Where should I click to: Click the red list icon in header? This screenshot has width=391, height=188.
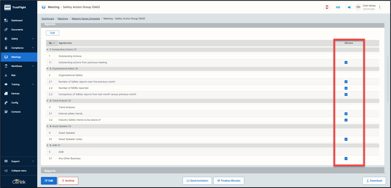pos(327,7)
